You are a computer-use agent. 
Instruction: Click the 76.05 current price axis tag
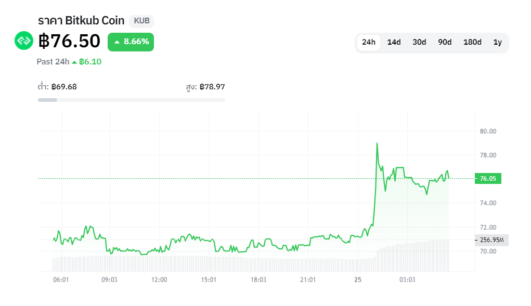[x=488, y=179]
